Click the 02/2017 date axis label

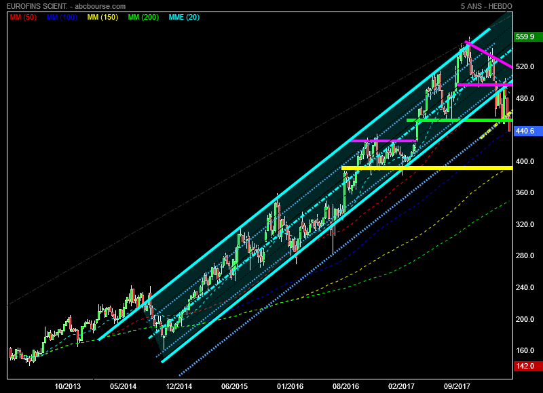401,386
